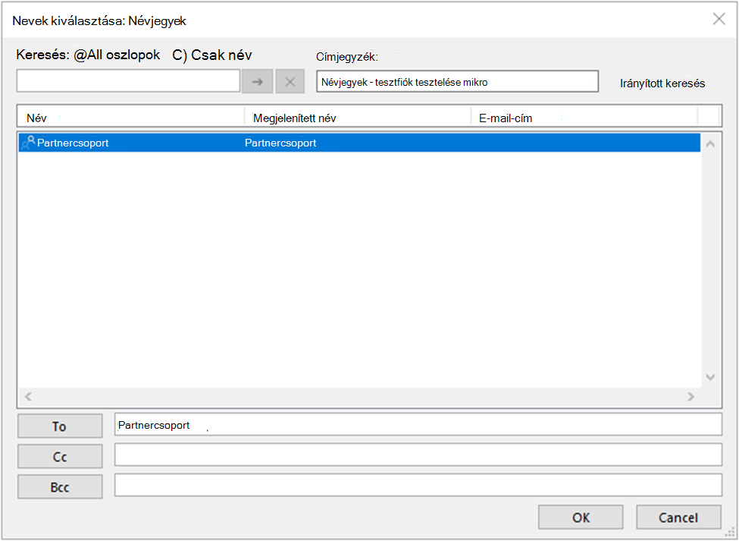The image size is (739, 541).
Task: Click the list scroll down arrow
Action: pyautogui.click(x=710, y=377)
